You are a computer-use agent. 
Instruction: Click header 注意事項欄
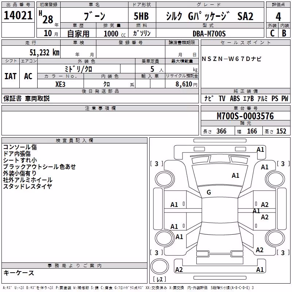click(x=100, y=108)
